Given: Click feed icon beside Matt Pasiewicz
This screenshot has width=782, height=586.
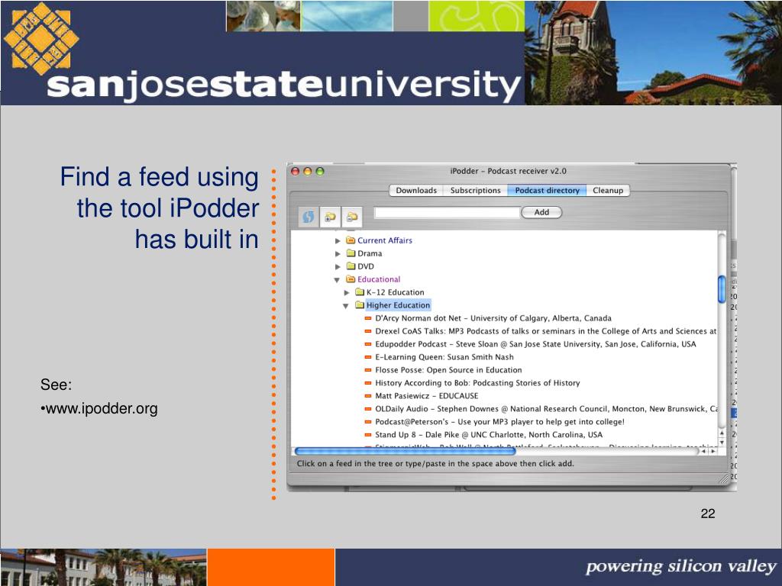Looking at the screenshot, I should click(368, 396).
